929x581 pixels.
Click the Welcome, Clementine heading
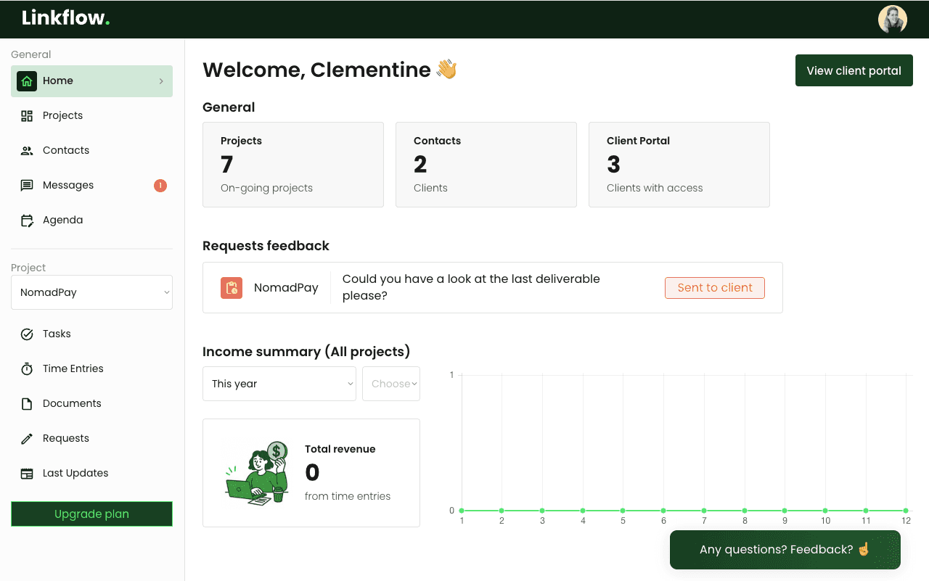330,70
